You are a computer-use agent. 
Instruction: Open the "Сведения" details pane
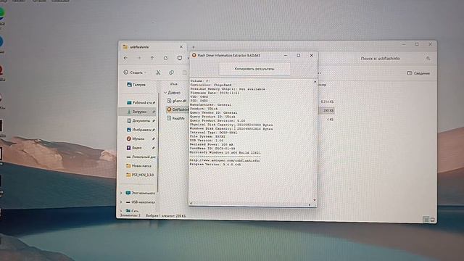(418, 73)
